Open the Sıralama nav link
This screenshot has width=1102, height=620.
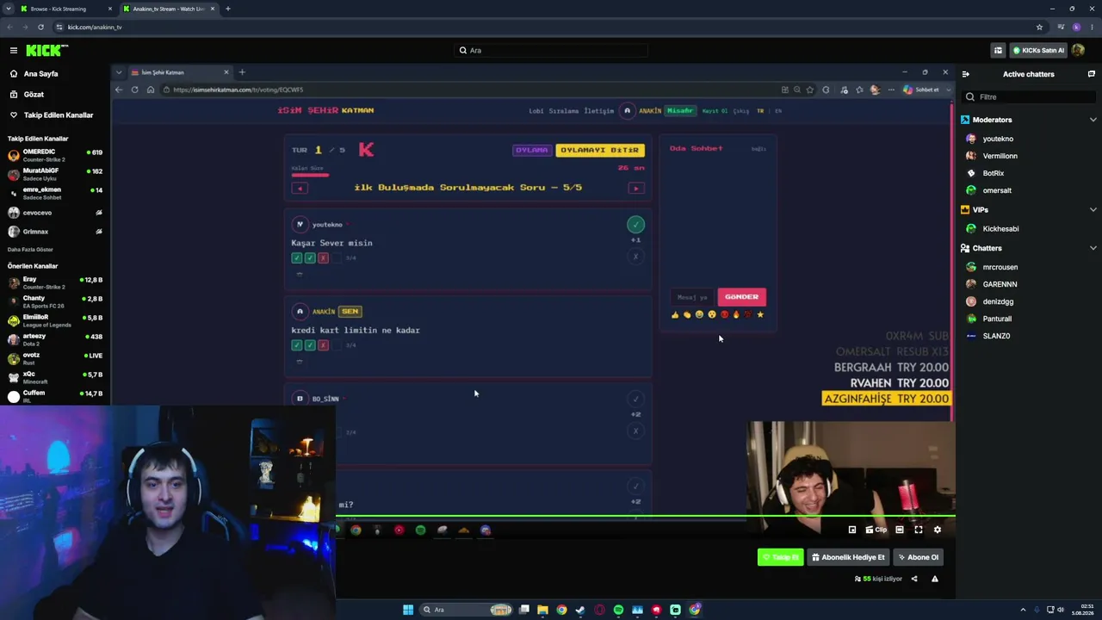coord(565,111)
